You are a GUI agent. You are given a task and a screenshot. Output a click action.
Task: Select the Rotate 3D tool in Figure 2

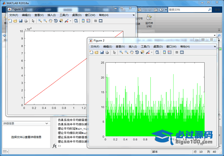[137, 52]
